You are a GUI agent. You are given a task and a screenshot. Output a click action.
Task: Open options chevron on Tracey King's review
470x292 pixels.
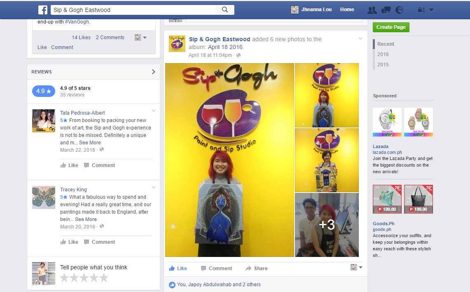click(x=154, y=188)
